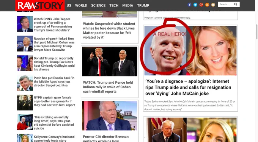Image resolution: width=258 pixels, height=142 pixels.
Task: Open the Raw Story Twitter icon
Action: [195, 5]
